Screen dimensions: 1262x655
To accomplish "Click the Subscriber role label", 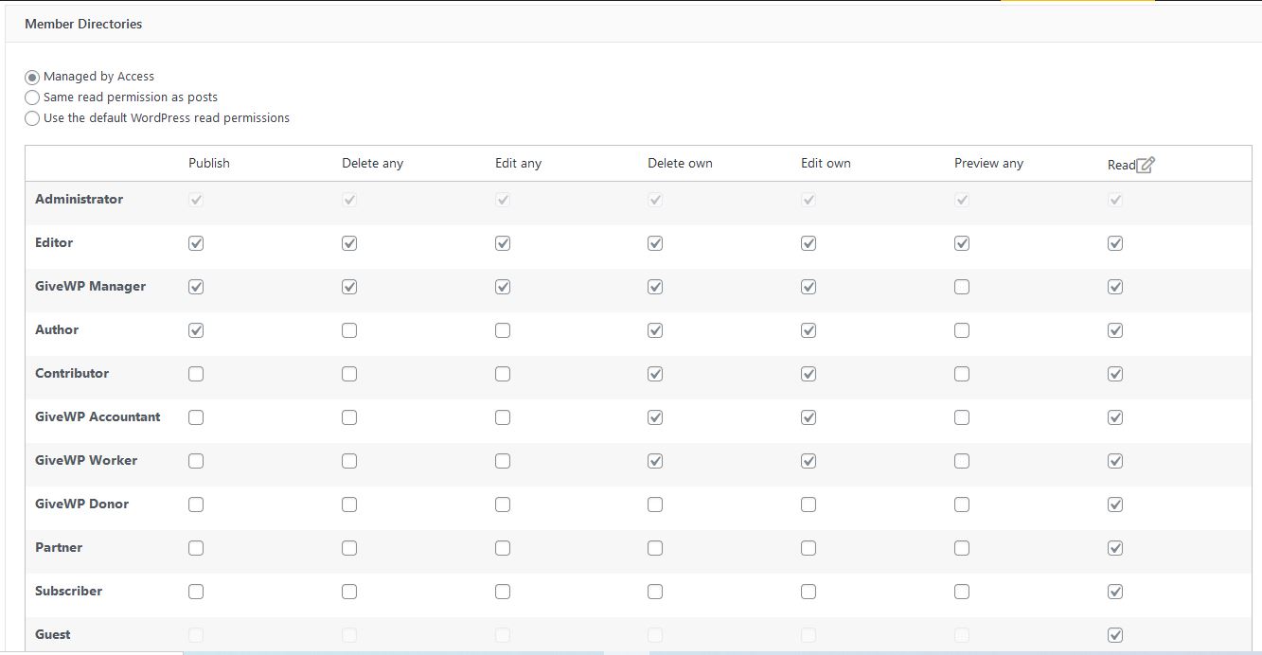I will tap(68, 591).
